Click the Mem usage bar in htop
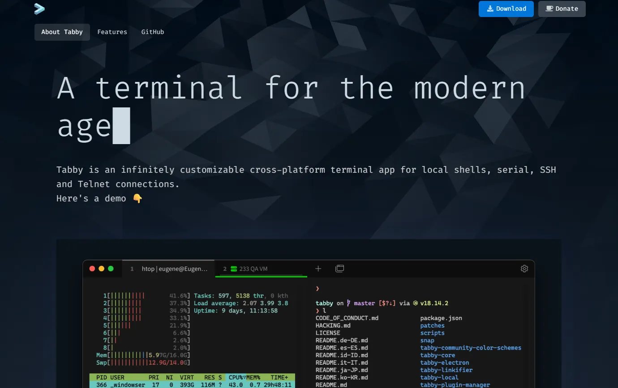Image resolution: width=618 pixels, height=388 pixels. 143,355
